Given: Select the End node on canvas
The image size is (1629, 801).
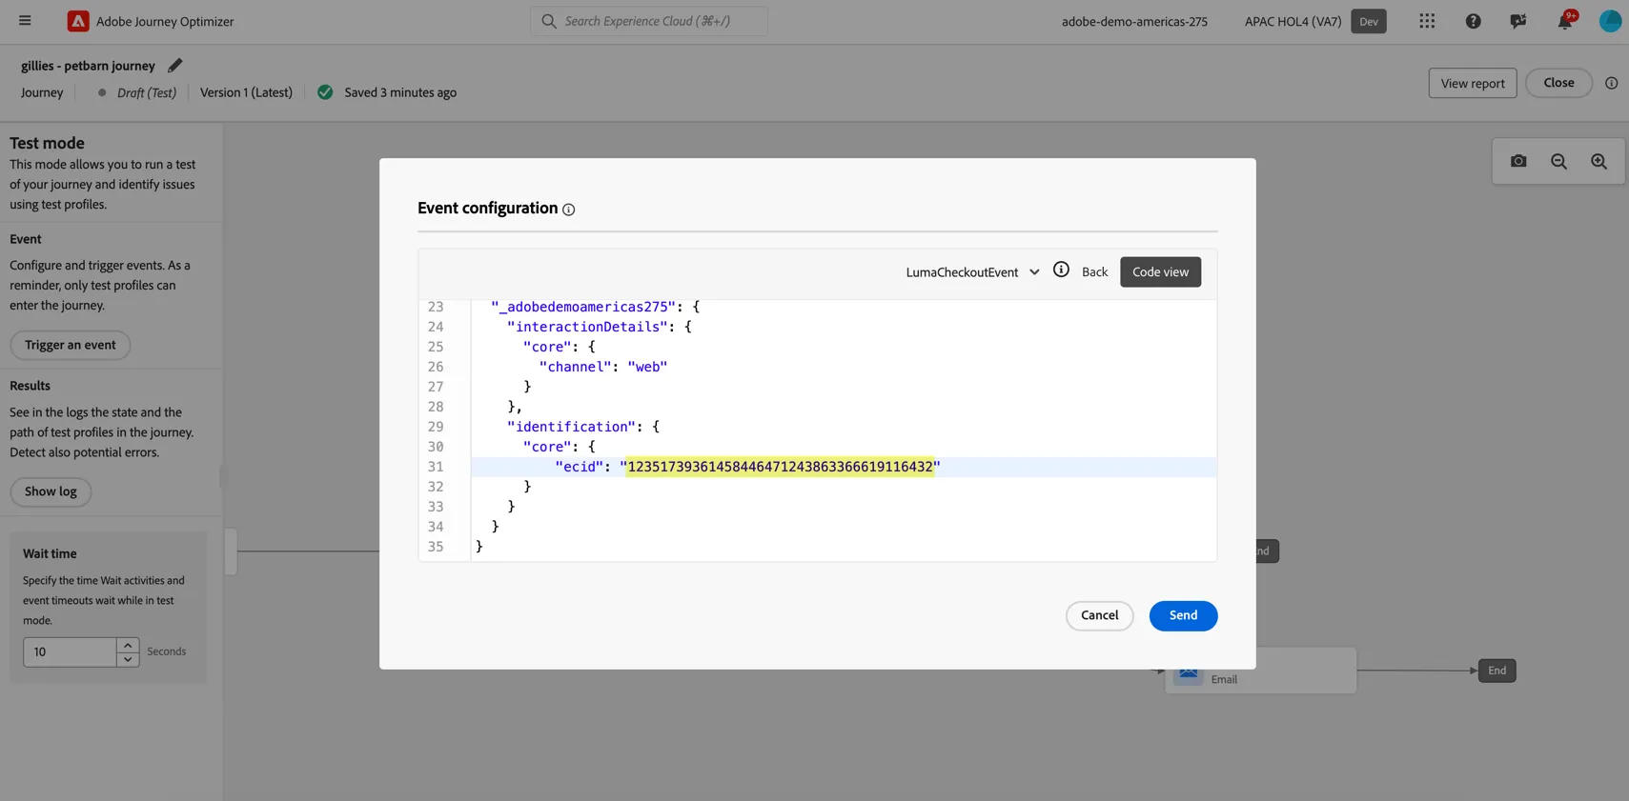Looking at the screenshot, I should [1497, 671].
